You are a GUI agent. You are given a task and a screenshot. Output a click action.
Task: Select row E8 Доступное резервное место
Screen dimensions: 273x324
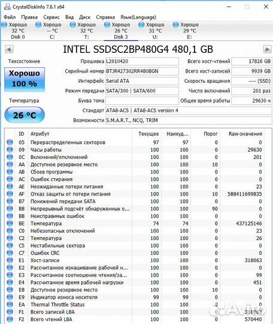pos(135,290)
